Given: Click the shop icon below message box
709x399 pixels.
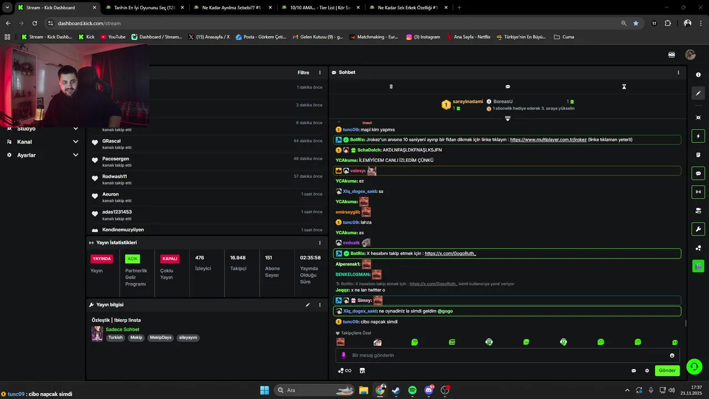Looking at the screenshot, I should pyautogui.click(x=362, y=371).
